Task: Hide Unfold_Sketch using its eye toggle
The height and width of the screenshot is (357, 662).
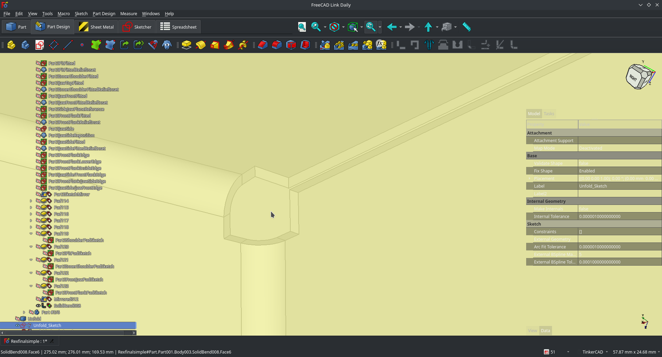Action: tap(18, 325)
